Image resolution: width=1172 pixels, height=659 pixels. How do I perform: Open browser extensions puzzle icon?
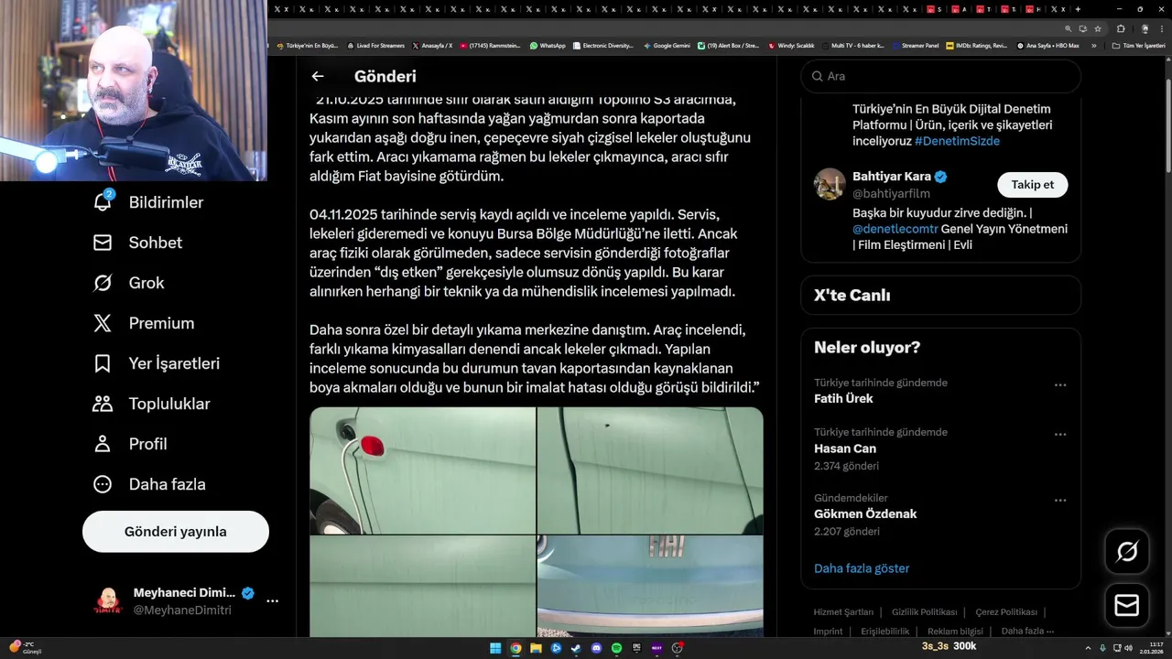tap(1121, 28)
